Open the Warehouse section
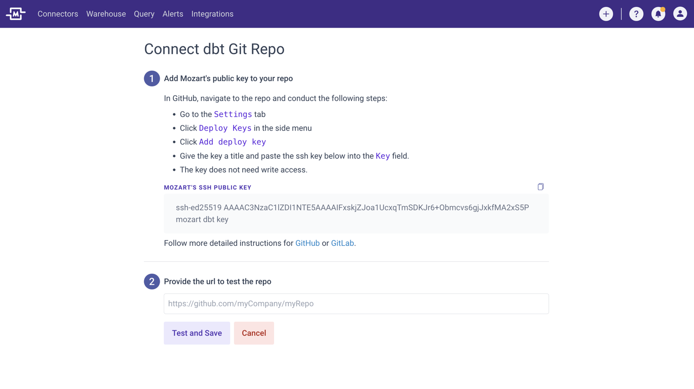694x389 pixels. (x=106, y=14)
